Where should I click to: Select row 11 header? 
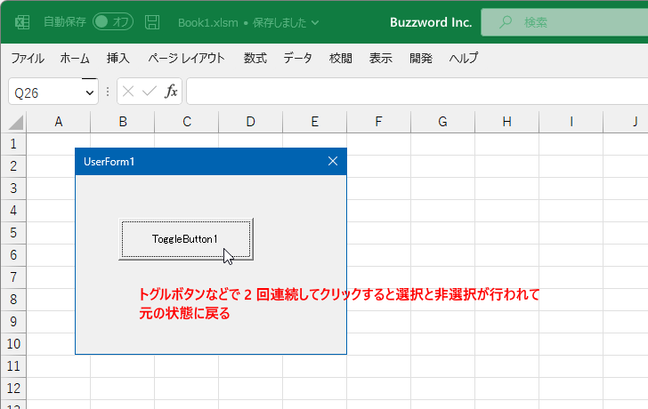(13, 366)
